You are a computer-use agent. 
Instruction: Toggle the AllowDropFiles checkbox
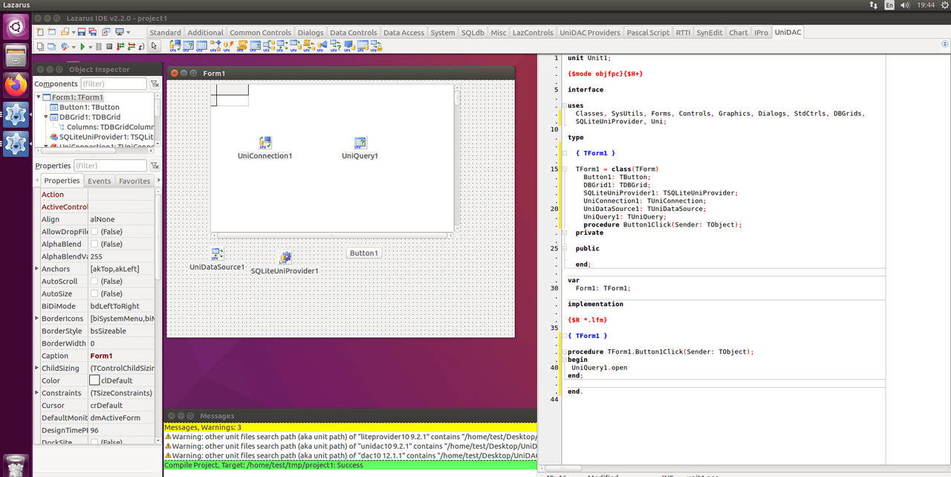(94, 232)
